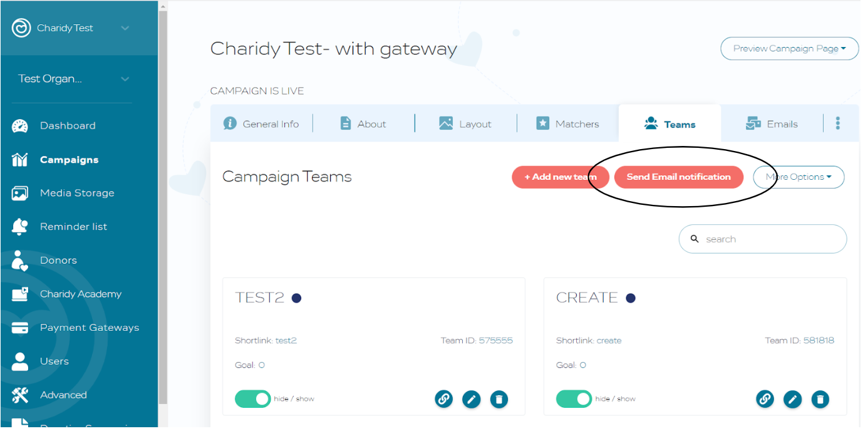The height and width of the screenshot is (441, 863).
Task: Delete the TEST2 team trash icon
Action: 499,399
